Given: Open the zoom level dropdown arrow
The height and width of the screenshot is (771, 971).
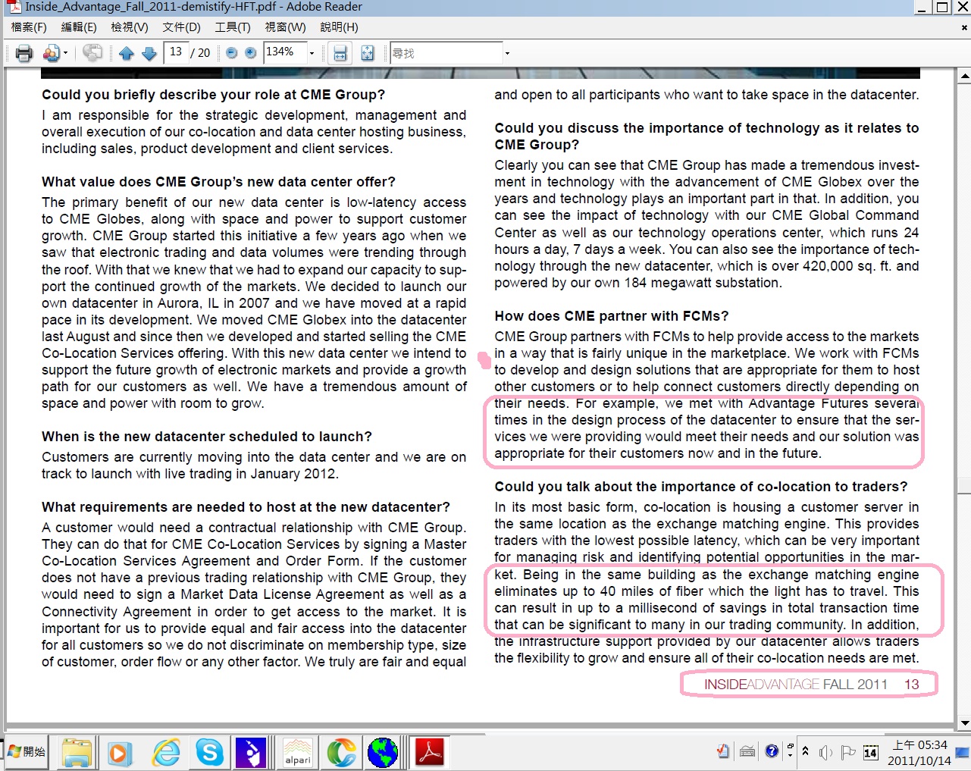Looking at the screenshot, I should tap(312, 53).
